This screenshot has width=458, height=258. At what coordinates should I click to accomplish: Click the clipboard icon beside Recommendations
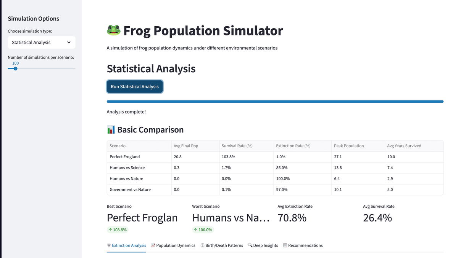tap(286, 245)
